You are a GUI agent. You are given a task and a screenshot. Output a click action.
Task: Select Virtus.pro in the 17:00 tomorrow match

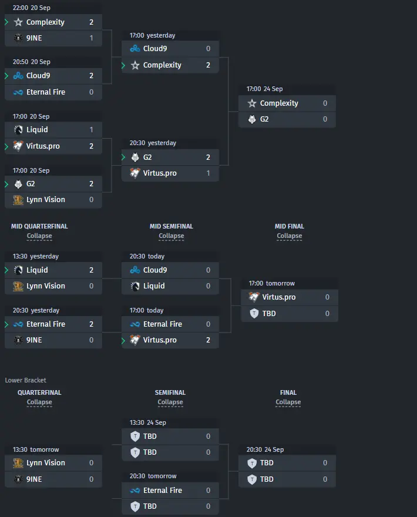[x=290, y=297]
